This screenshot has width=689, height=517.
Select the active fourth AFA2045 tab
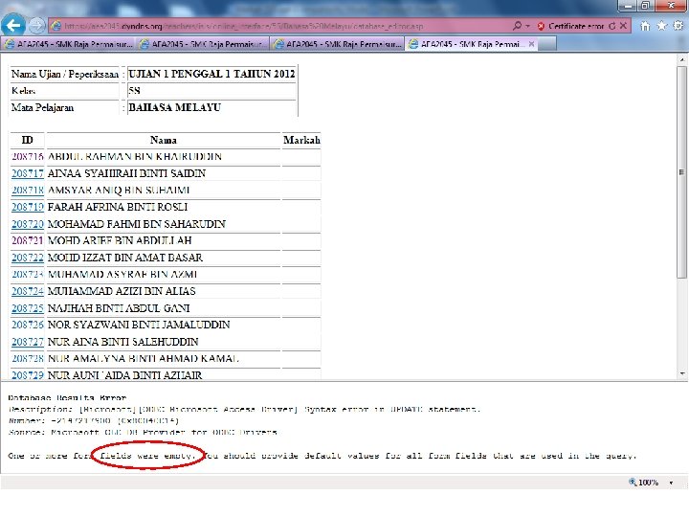[x=470, y=44]
